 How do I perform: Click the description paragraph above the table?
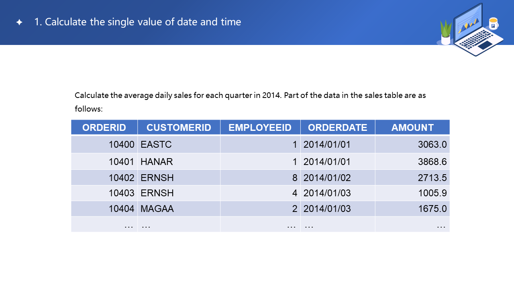[250, 102]
